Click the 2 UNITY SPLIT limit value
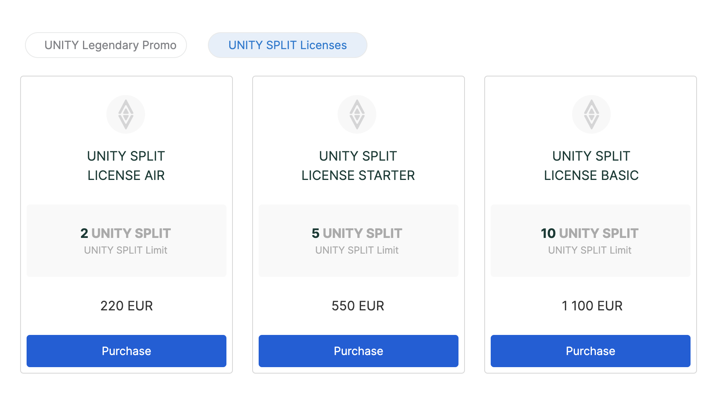This screenshot has height=409, width=726. [x=126, y=233]
